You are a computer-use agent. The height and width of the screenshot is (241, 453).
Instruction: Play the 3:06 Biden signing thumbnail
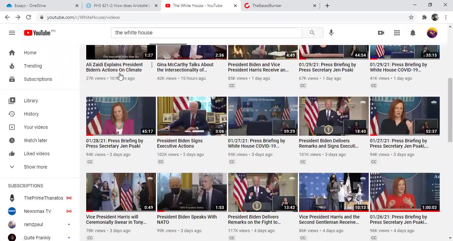[192, 116]
